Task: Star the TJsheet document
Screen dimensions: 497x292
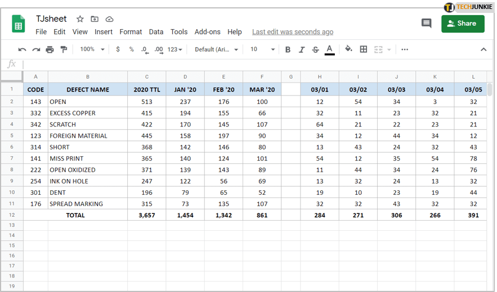Action: click(x=80, y=19)
